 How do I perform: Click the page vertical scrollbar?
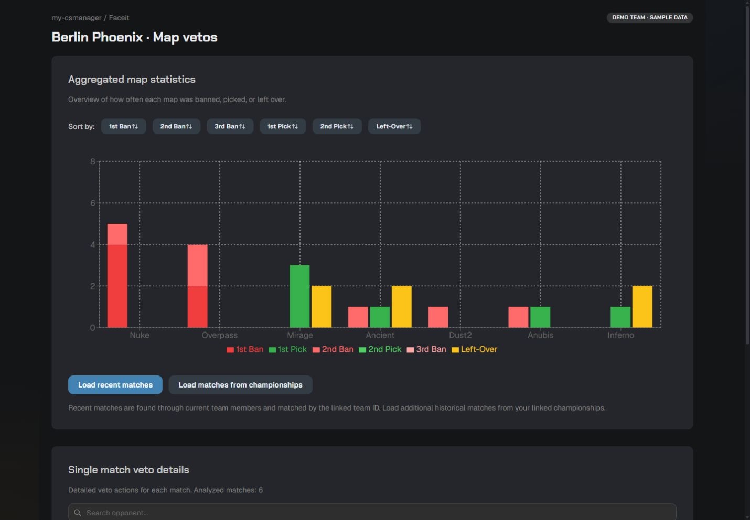point(747,173)
